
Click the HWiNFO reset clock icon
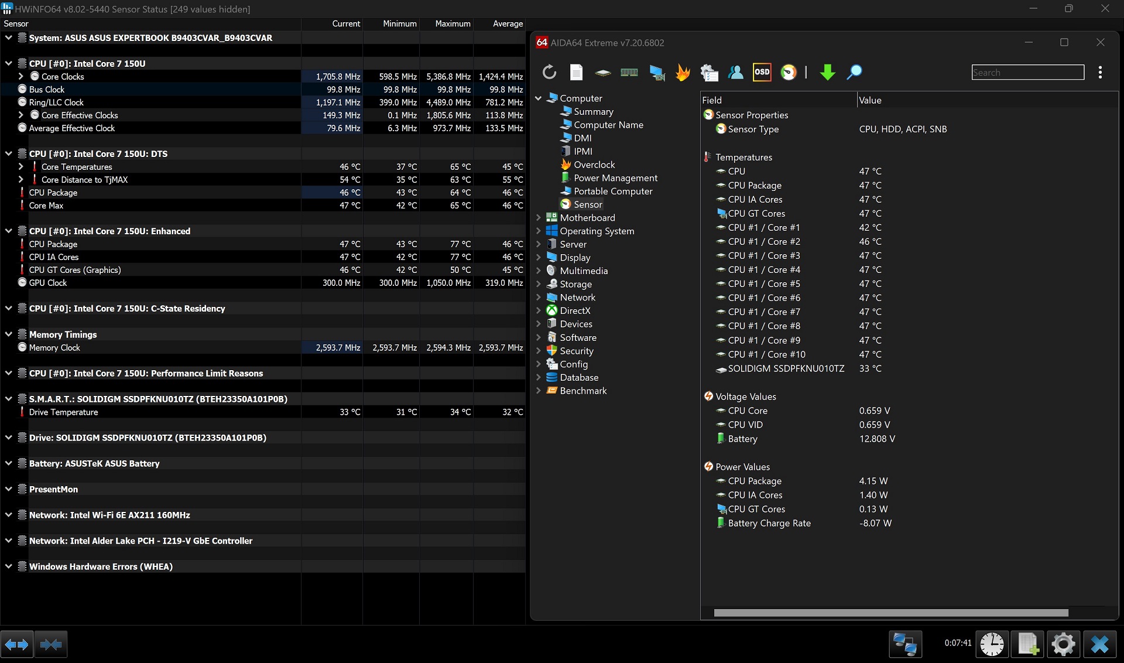992,644
